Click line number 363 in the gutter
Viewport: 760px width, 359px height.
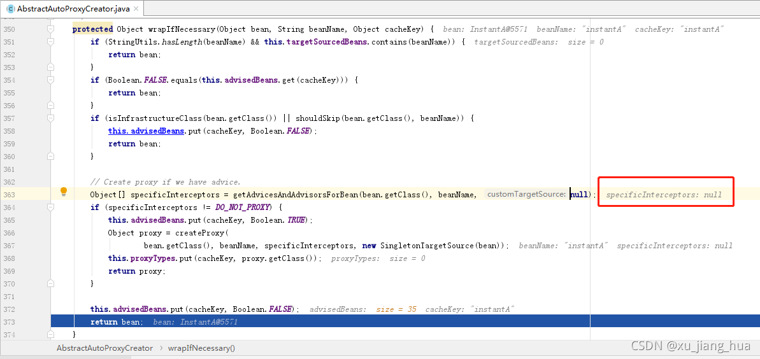click(9, 195)
